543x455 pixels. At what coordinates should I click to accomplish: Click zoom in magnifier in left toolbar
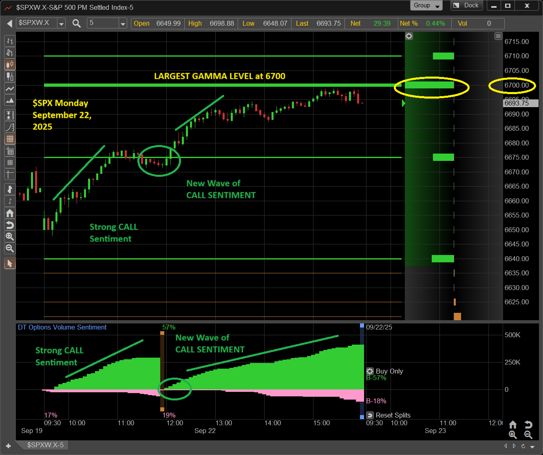[10, 237]
